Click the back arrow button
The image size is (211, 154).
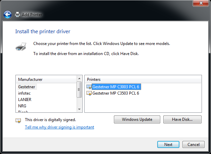click(7, 15)
